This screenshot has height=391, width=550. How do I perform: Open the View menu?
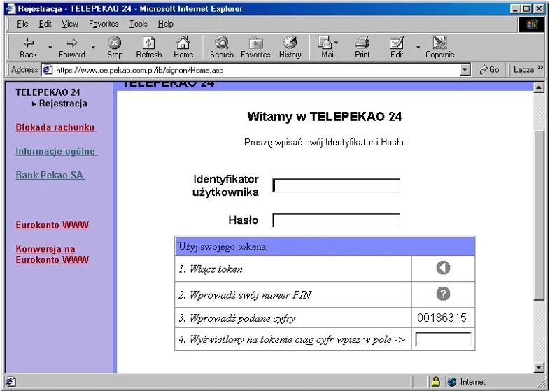point(70,24)
